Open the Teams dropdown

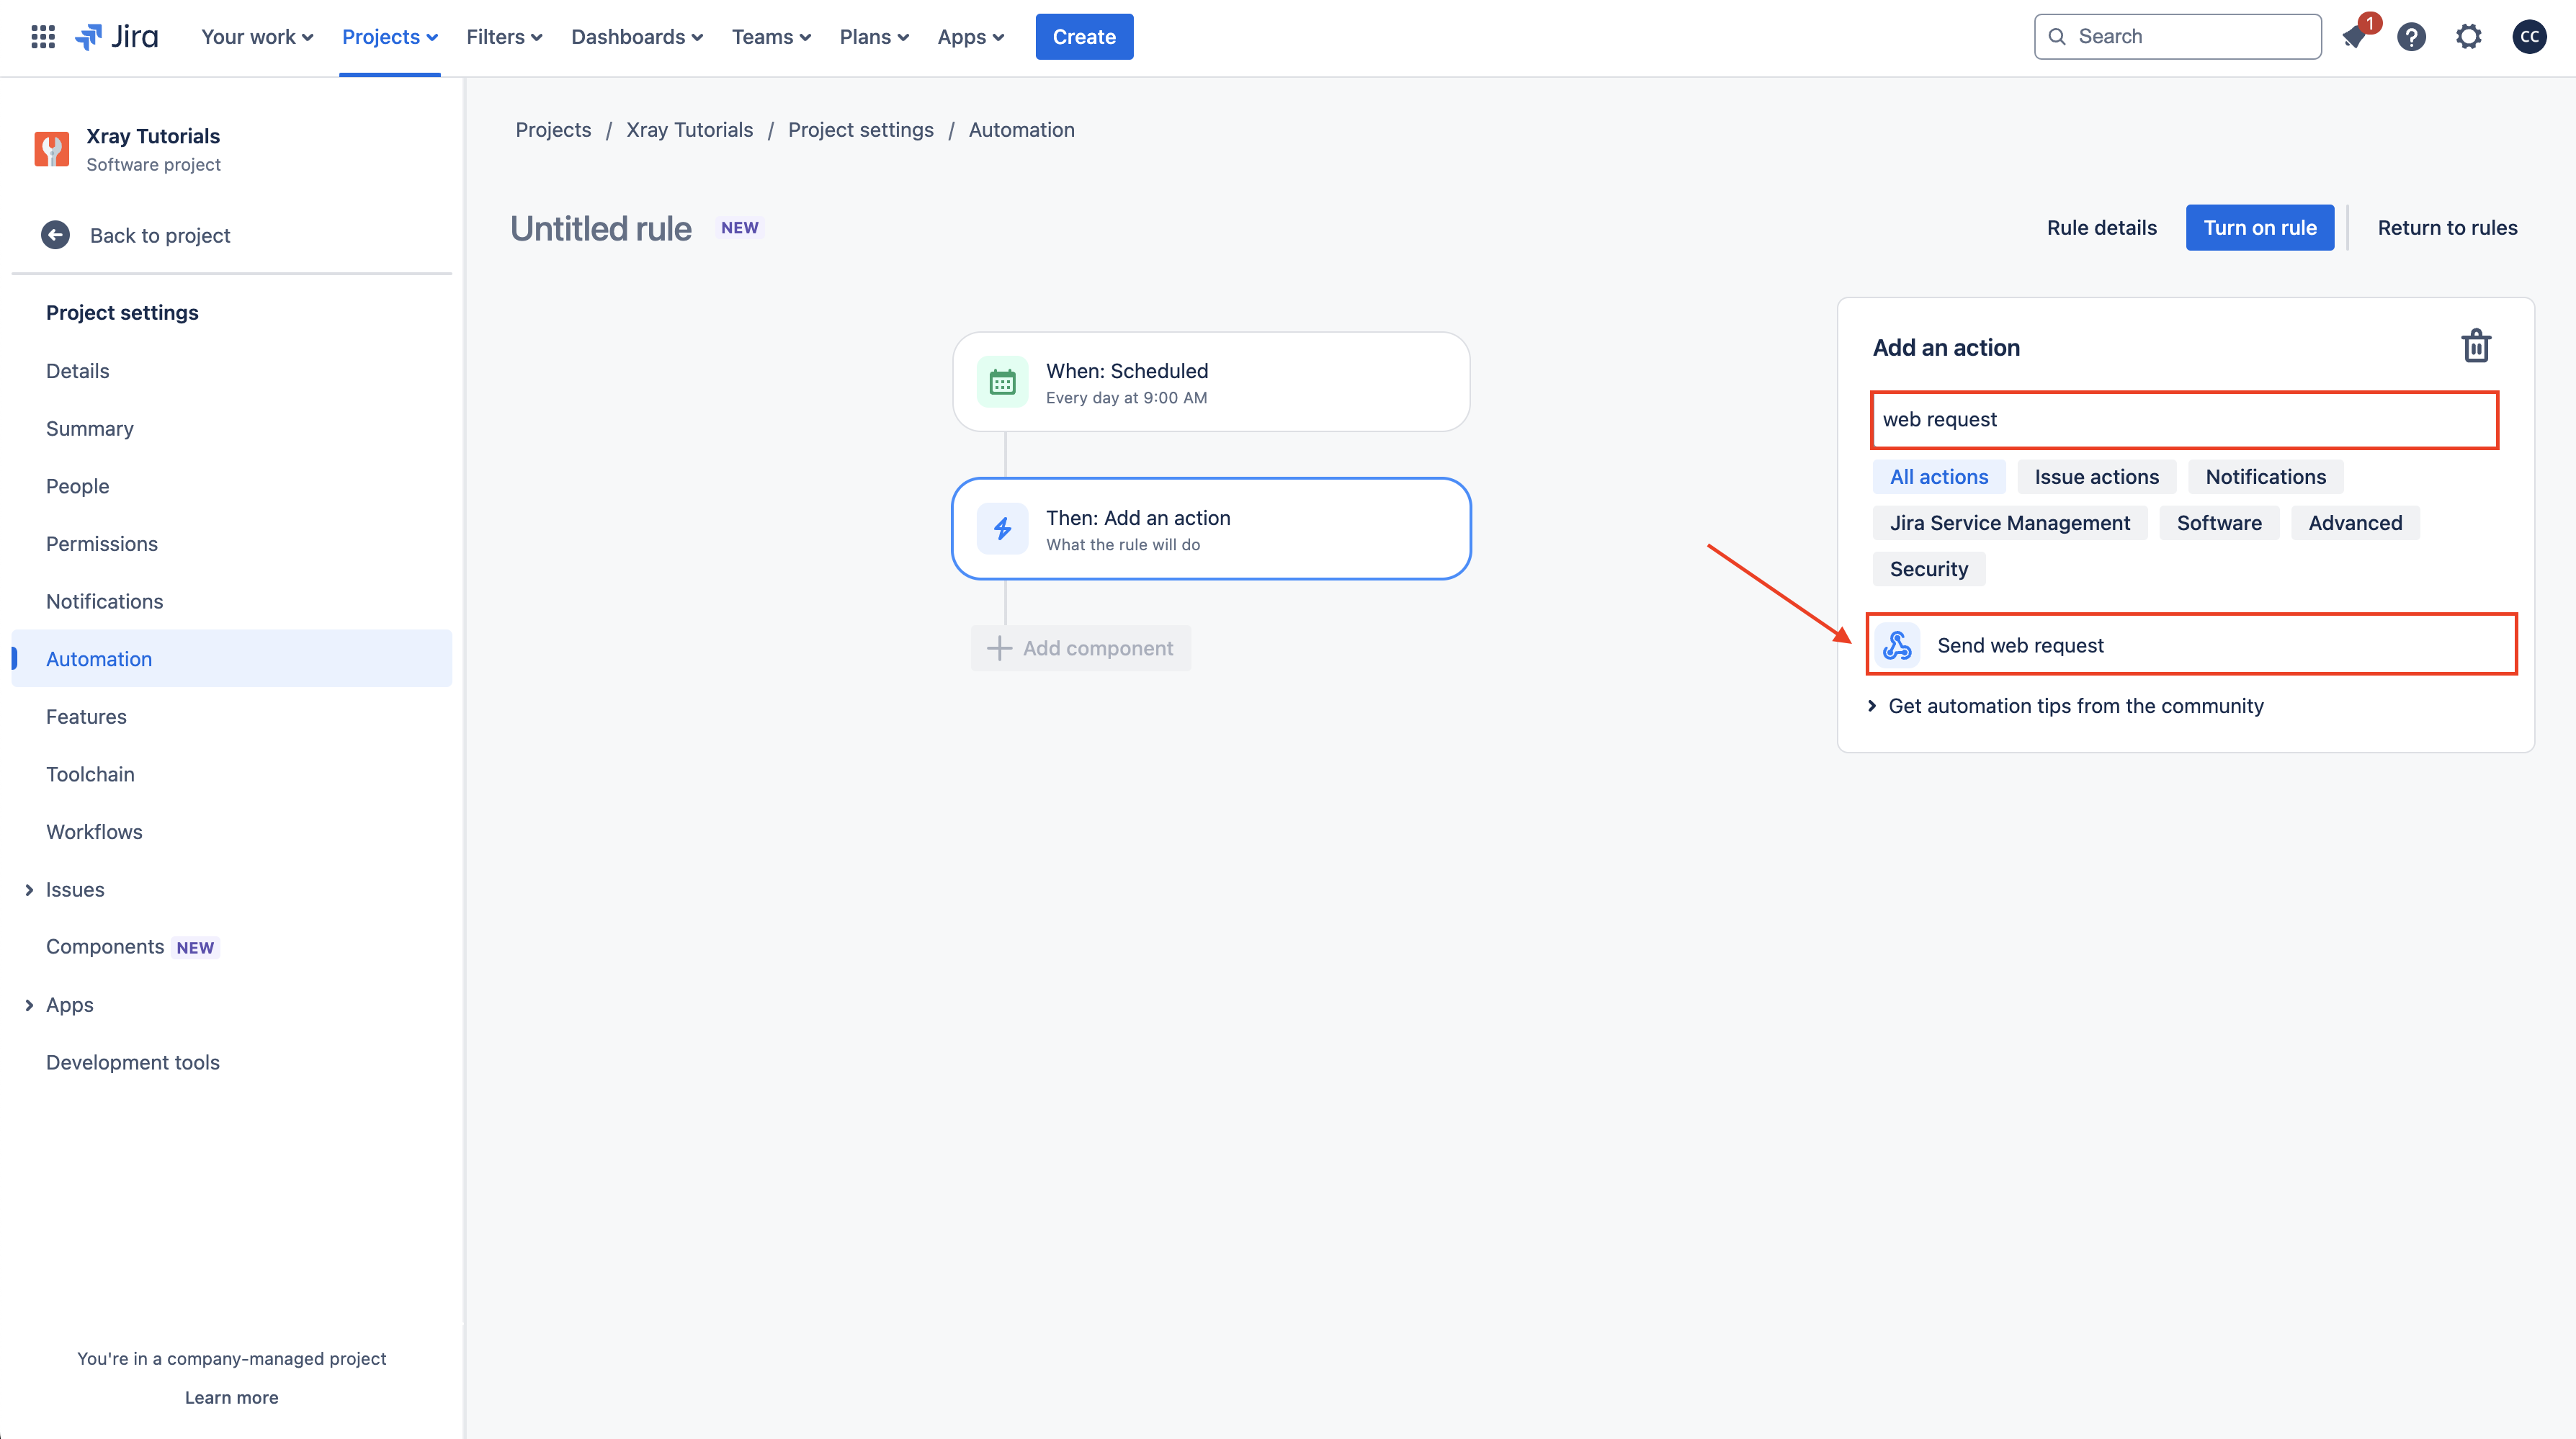(771, 37)
